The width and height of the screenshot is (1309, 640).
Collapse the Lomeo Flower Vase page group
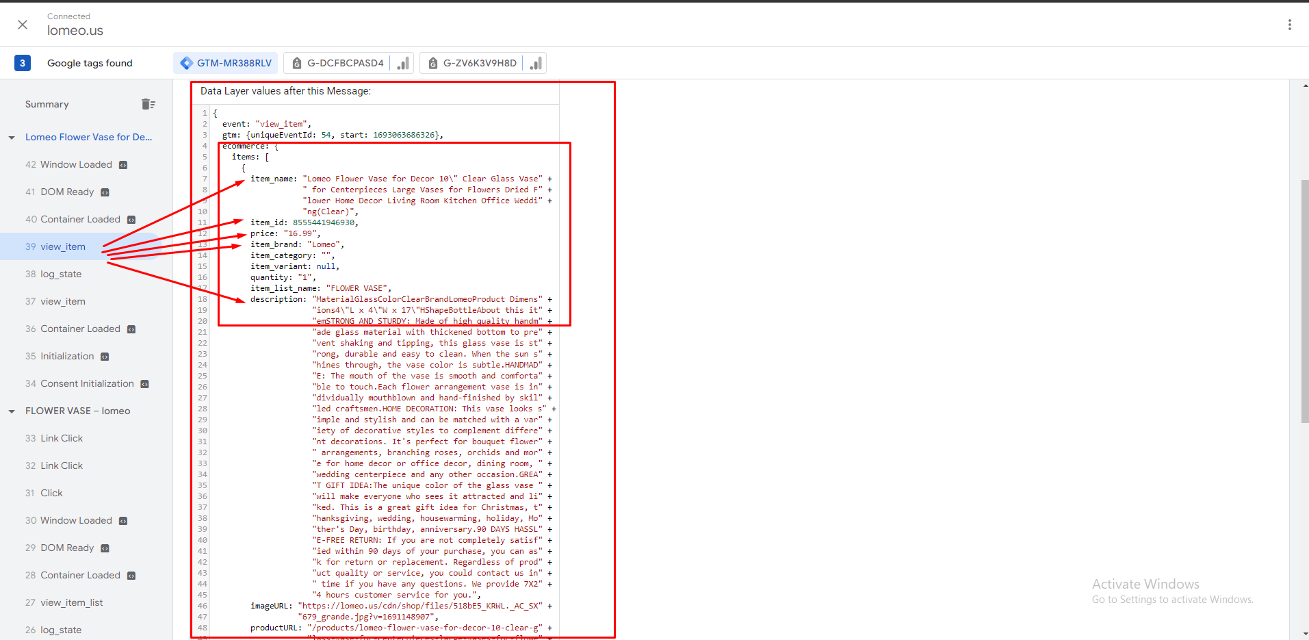12,138
